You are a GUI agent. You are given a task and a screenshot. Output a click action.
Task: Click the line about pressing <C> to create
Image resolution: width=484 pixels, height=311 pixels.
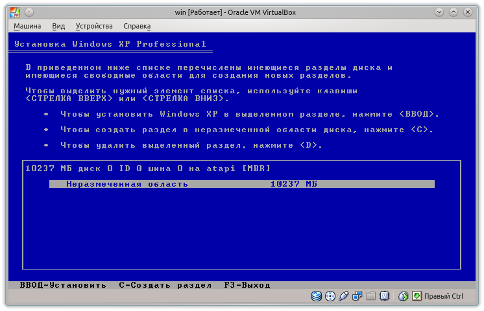247,130
